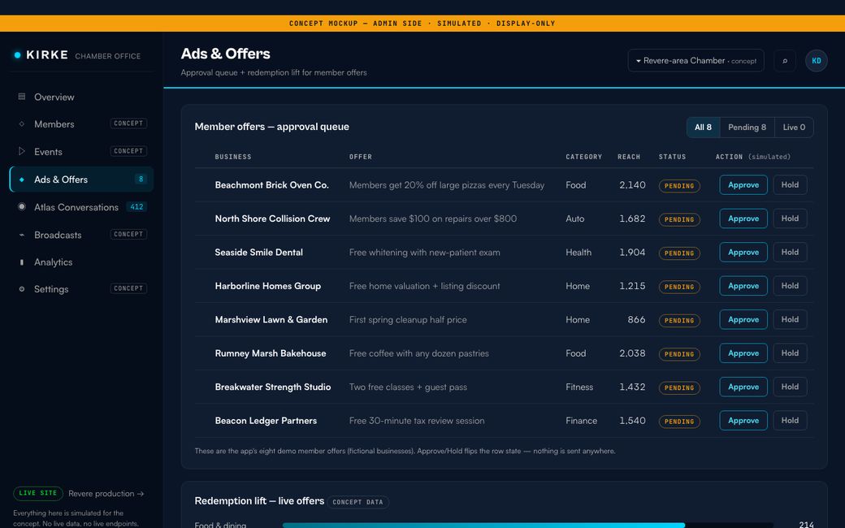Select Events in the sidebar
845x528 pixels.
click(x=80, y=151)
